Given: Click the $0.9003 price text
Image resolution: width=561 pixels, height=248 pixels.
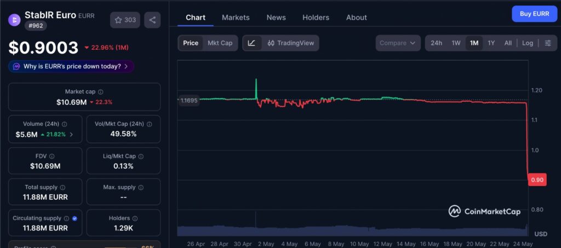Looking at the screenshot, I should (43, 48).
